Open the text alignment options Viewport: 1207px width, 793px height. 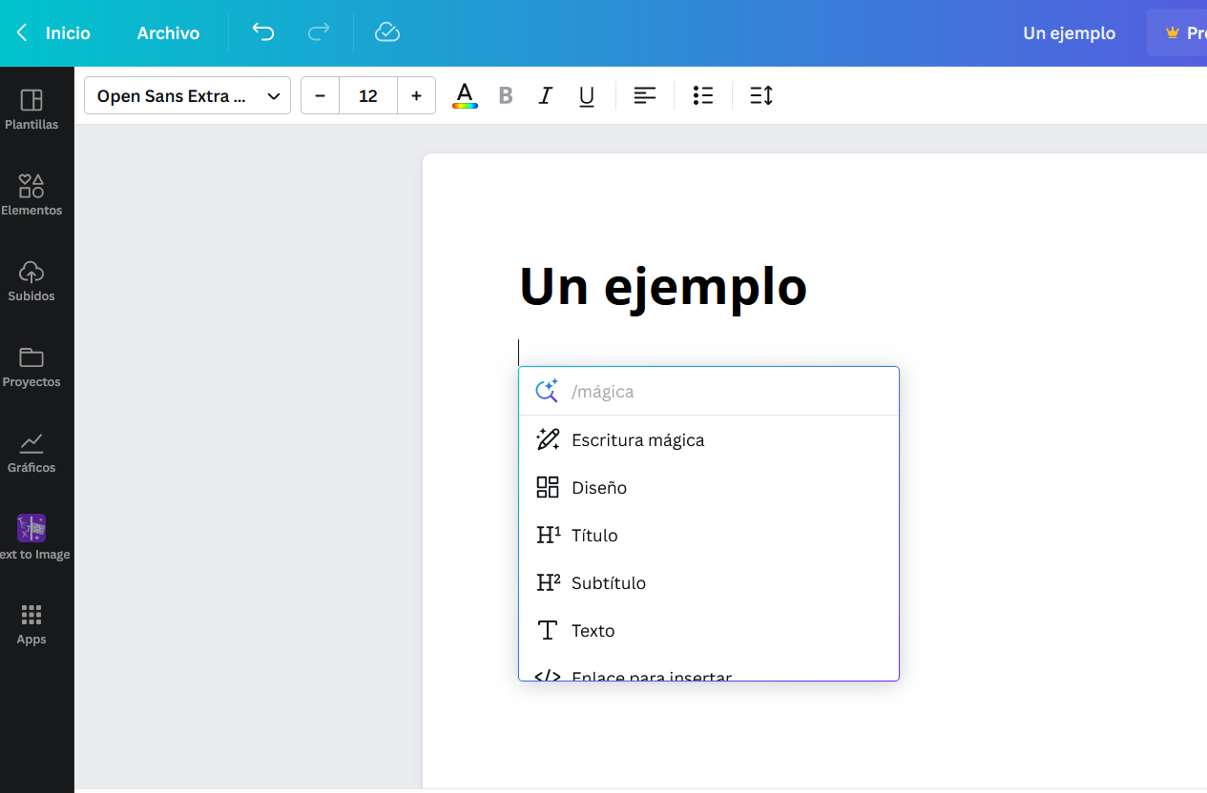pyautogui.click(x=645, y=95)
